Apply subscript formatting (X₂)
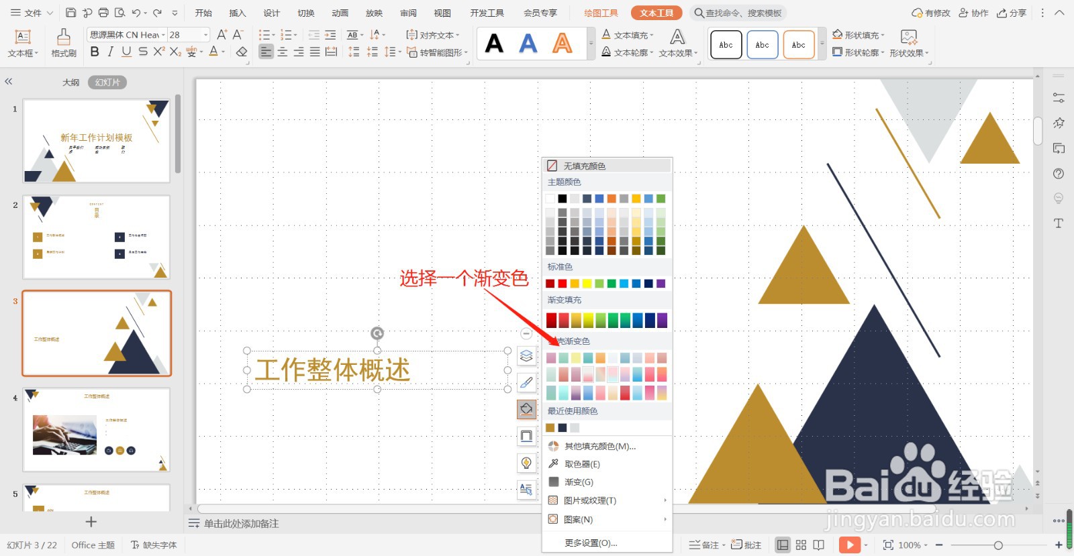 click(175, 52)
